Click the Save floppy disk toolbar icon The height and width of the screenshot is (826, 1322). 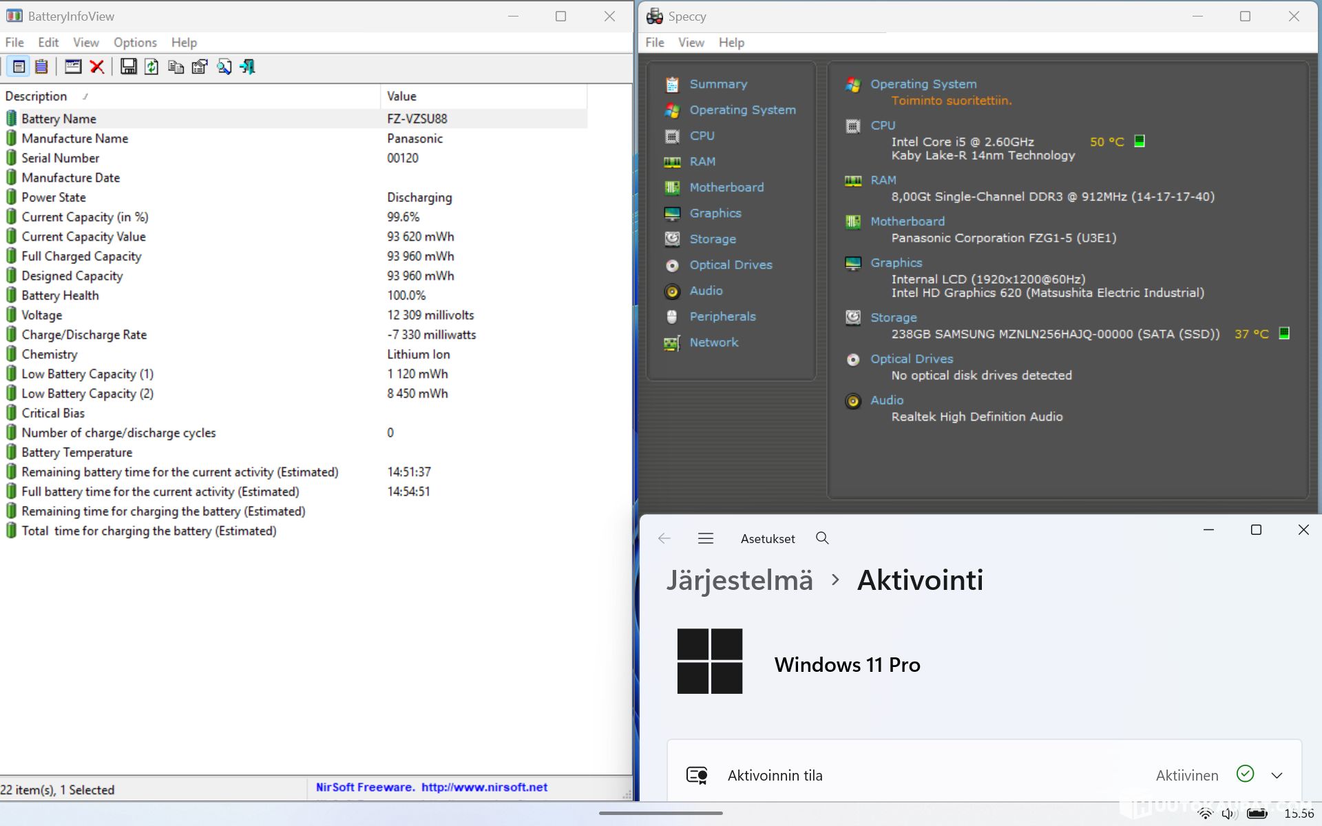[x=128, y=67]
